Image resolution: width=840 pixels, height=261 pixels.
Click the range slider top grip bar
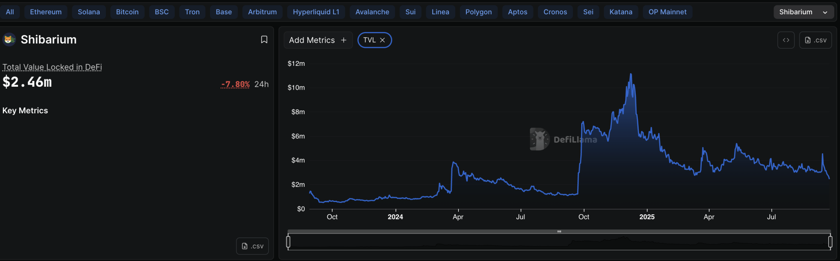coord(559,232)
